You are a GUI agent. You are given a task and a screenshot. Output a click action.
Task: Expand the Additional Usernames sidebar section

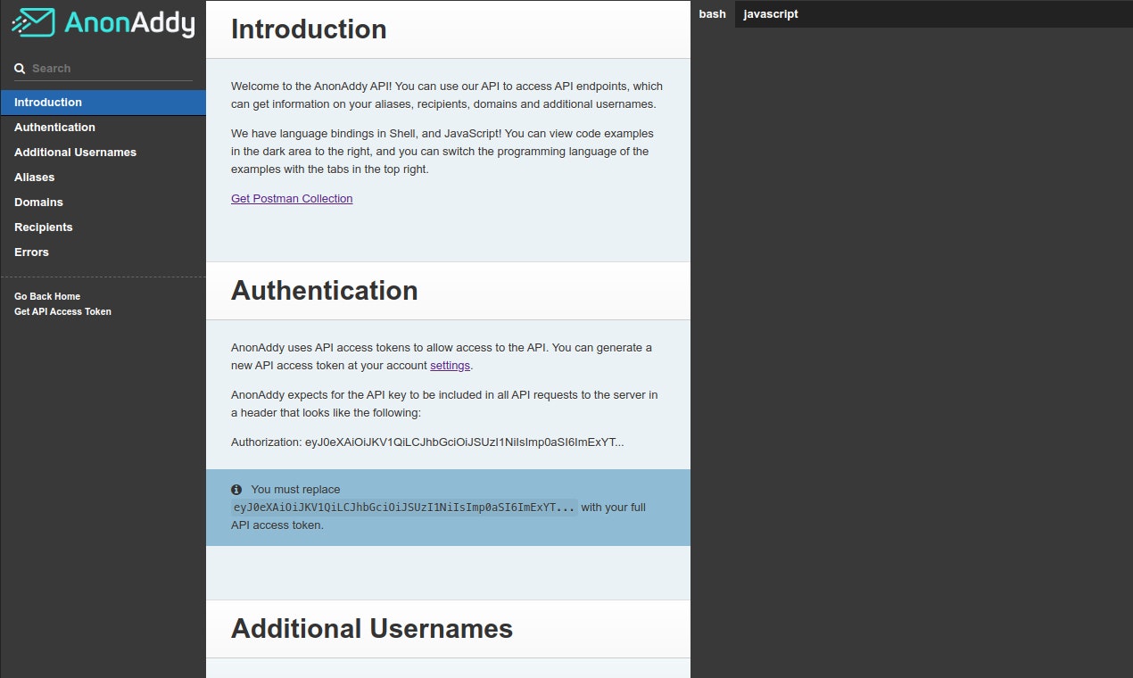point(103,153)
